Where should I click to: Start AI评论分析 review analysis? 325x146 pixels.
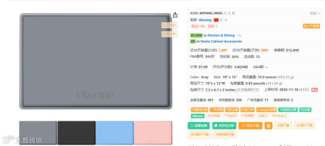click(224, 126)
